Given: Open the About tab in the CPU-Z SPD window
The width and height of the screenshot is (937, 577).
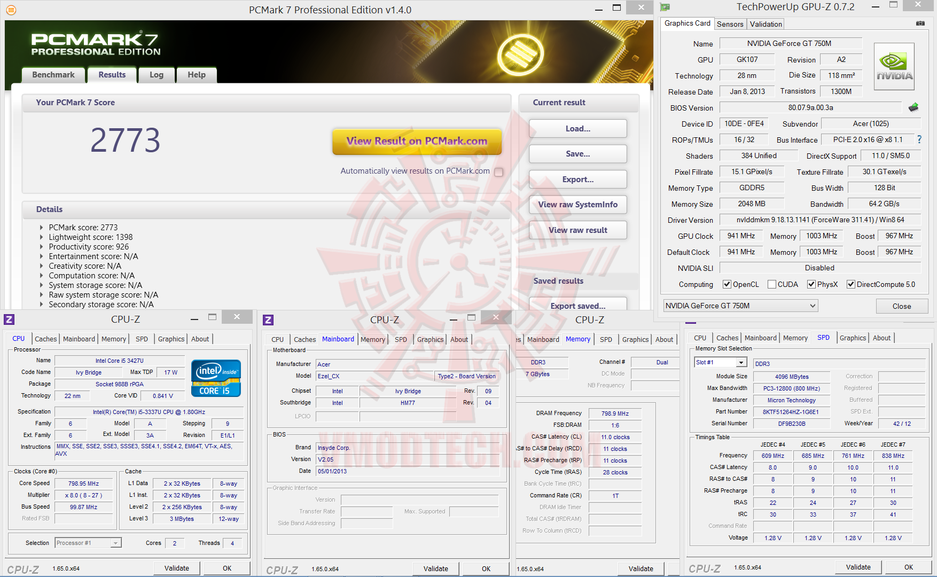Looking at the screenshot, I should 881,338.
